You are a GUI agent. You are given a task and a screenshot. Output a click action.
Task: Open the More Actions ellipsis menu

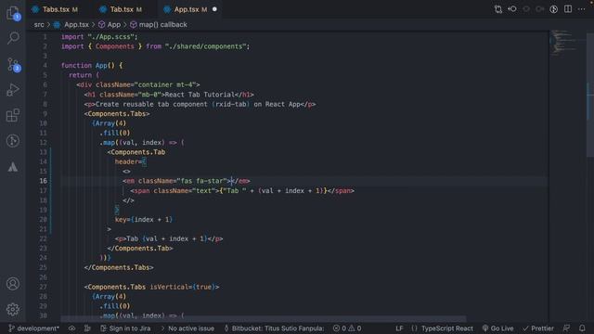click(582, 9)
